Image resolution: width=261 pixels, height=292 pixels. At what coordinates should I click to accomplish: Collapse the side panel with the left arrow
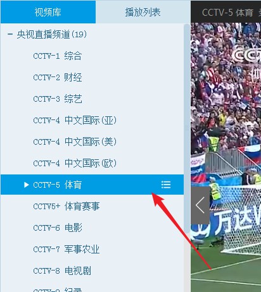tap(200, 205)
